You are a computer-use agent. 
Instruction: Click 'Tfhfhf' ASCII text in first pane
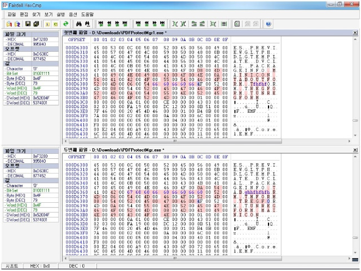[258, 84]
